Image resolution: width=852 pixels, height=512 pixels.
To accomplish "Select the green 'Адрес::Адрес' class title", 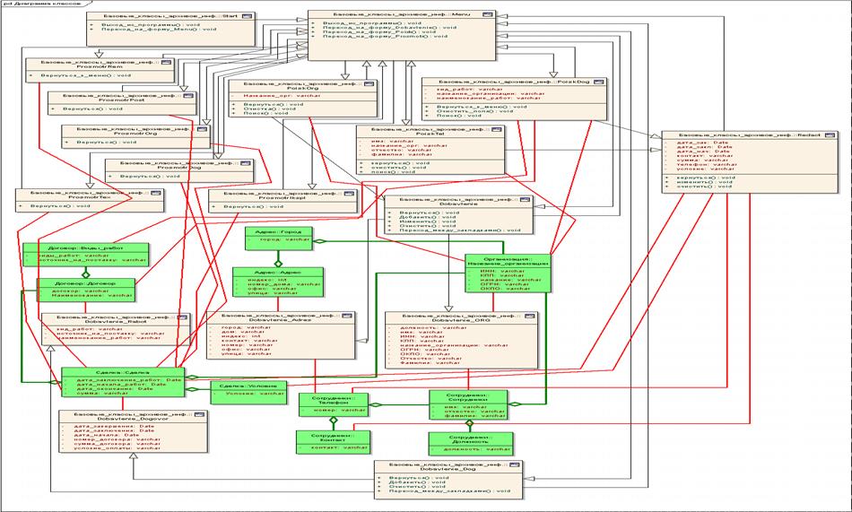I will click(278, 273).
